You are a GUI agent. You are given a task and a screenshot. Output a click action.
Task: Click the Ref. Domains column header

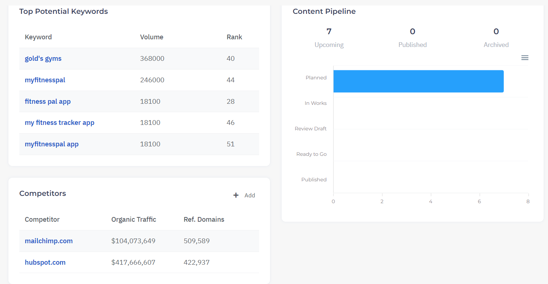click(x=204, y=220)
